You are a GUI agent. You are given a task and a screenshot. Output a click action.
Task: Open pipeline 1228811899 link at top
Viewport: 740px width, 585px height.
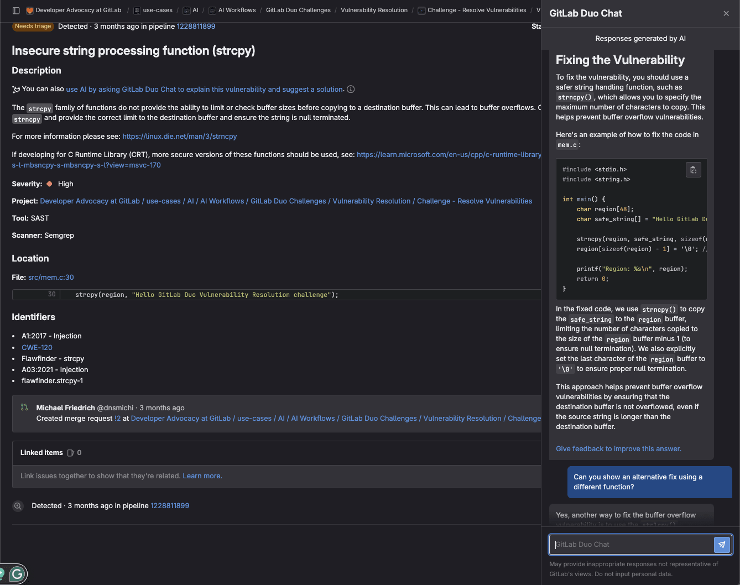click(x=196, y=26)
